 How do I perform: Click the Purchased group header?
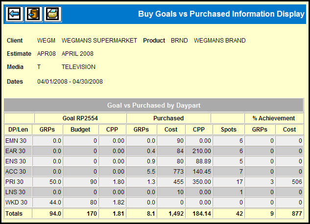tap(168, 118)
